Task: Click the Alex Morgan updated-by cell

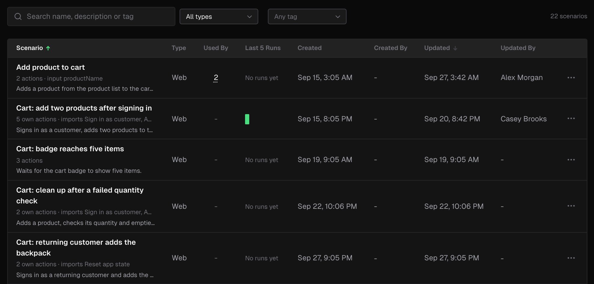Action: click(522, 78)
